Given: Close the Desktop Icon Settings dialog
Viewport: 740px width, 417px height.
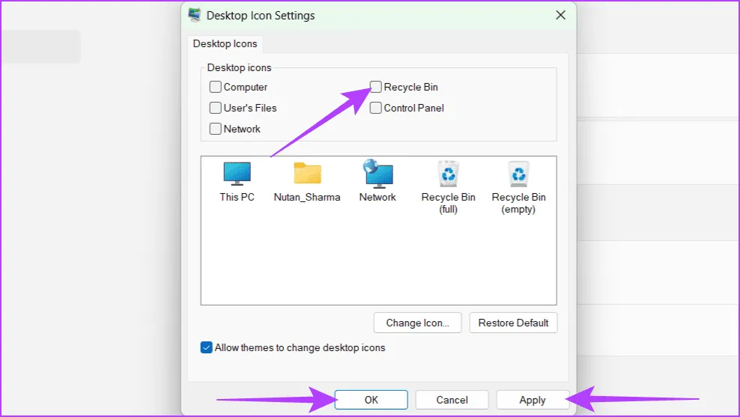Looking at the screenshot, I should click(x=559, y=15).
